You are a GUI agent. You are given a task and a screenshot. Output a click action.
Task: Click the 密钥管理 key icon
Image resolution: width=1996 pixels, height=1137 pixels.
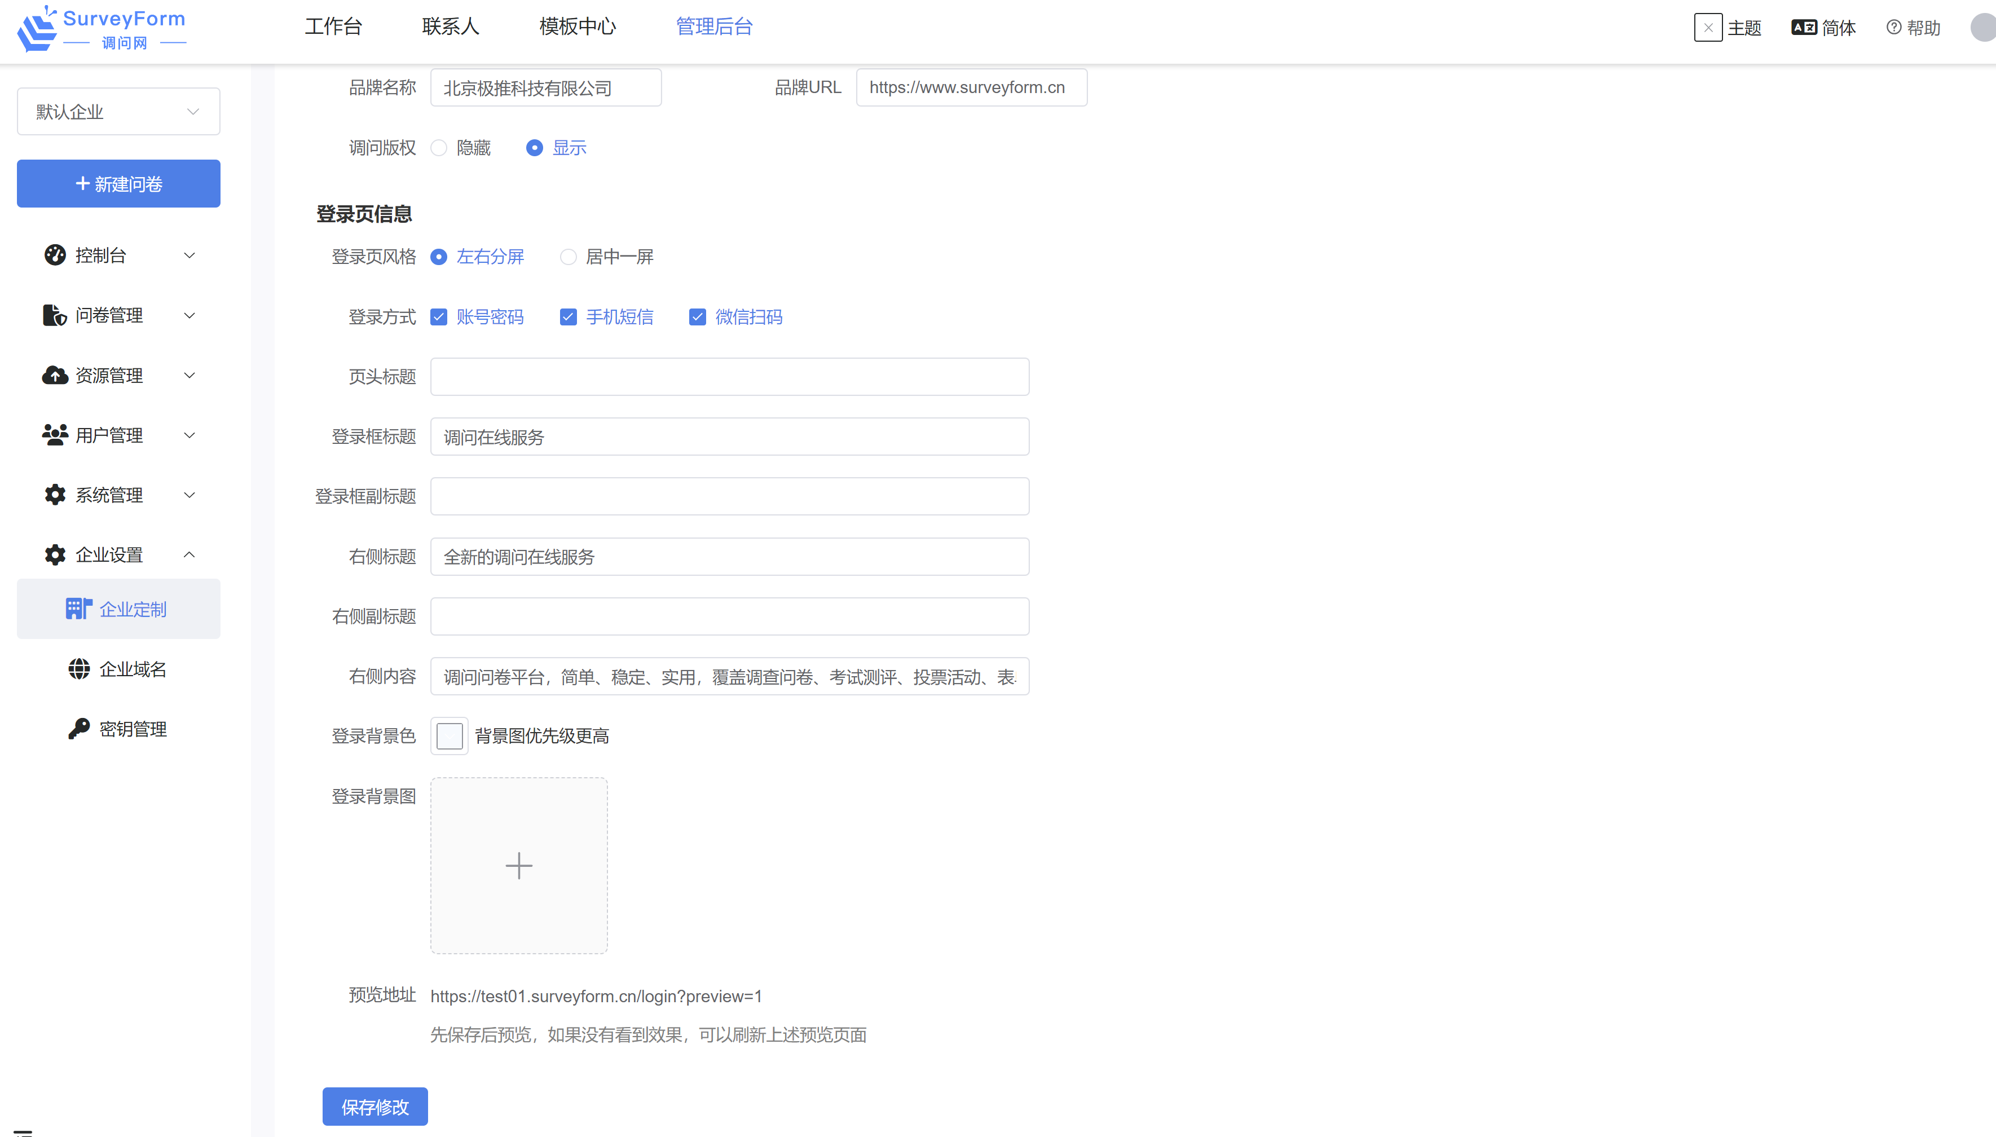[79, 729]
